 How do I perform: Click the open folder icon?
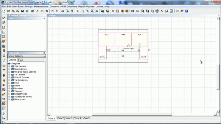click(8, 11)
